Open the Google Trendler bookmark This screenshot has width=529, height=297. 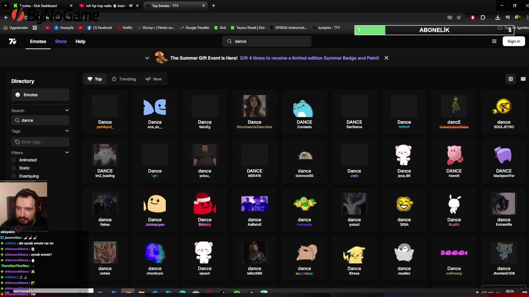[194, 28]
